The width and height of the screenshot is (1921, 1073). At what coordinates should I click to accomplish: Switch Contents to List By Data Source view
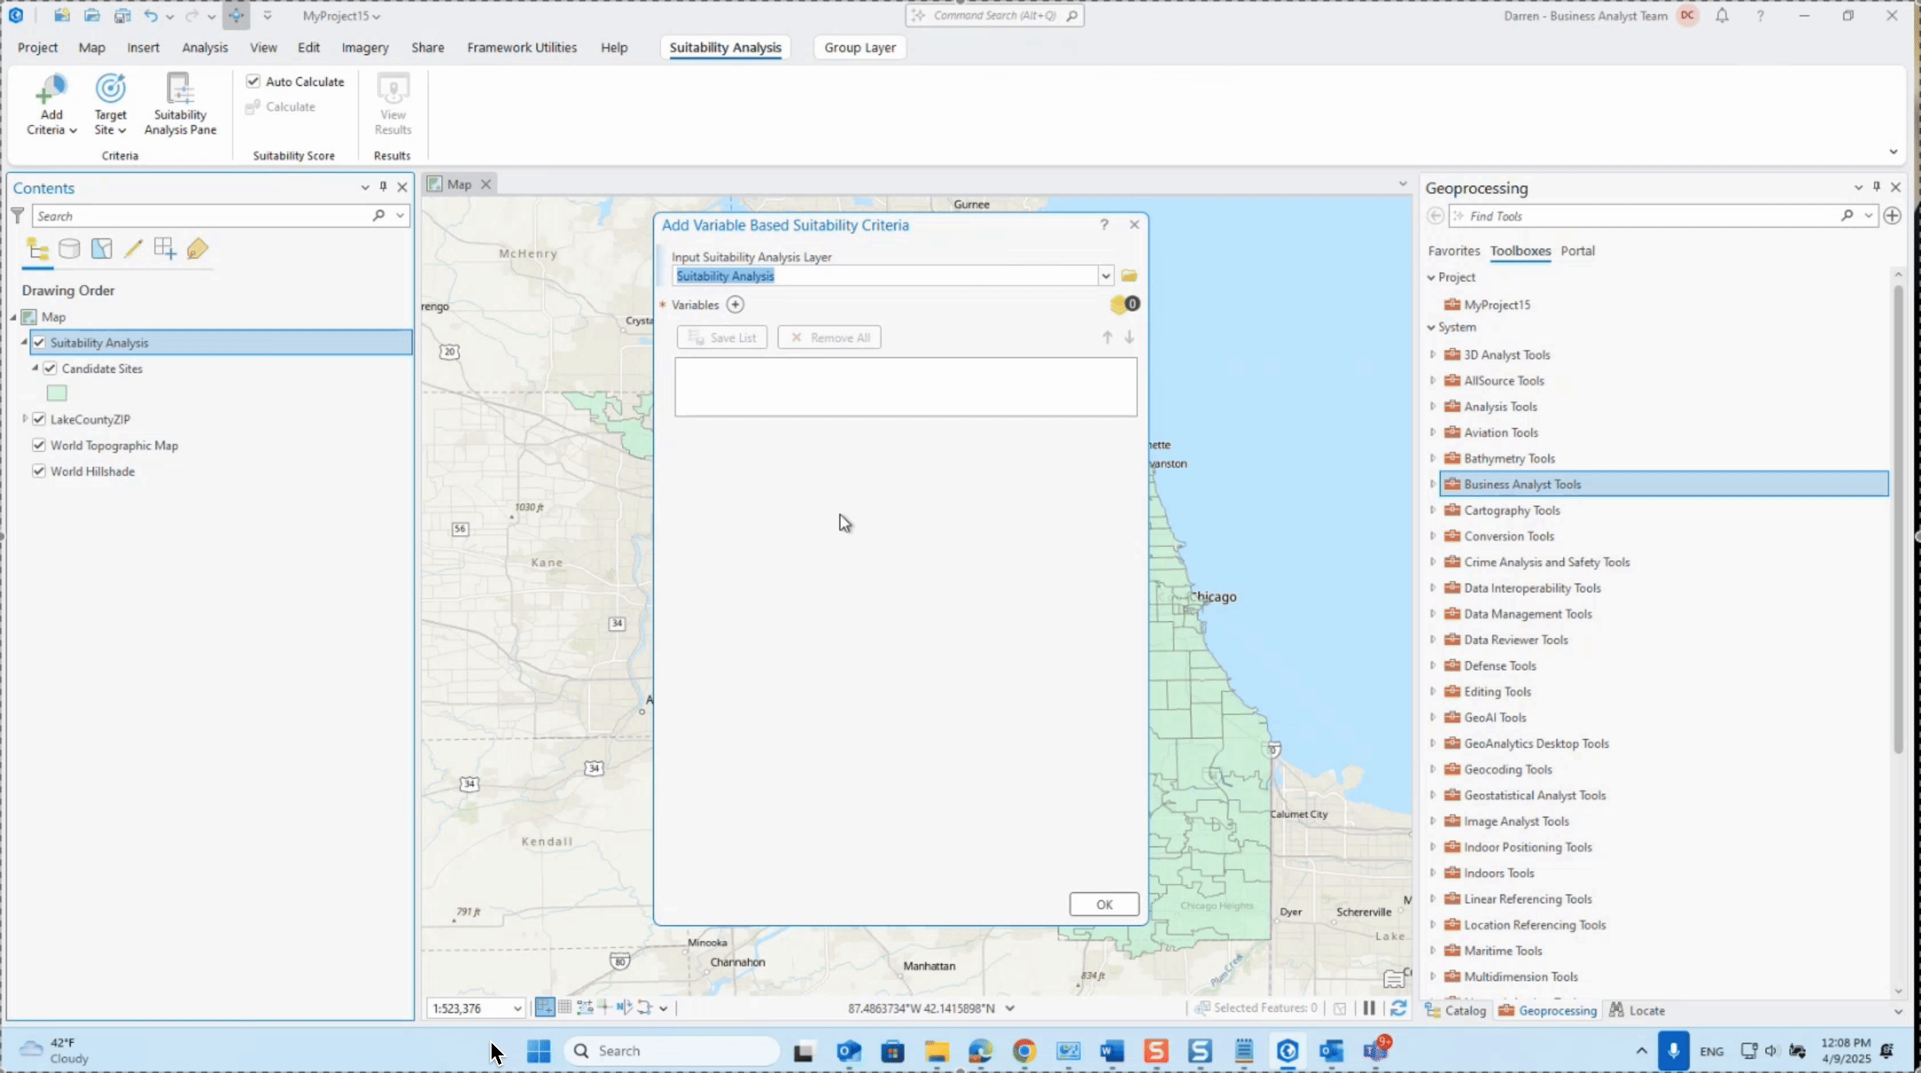click(69, 248)
